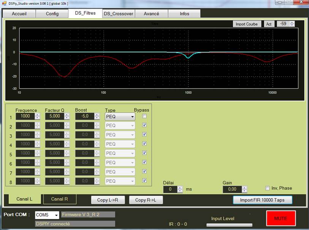Uncheck Bypass for filter 5
The image size is (309, 230).
coord(144,153)
